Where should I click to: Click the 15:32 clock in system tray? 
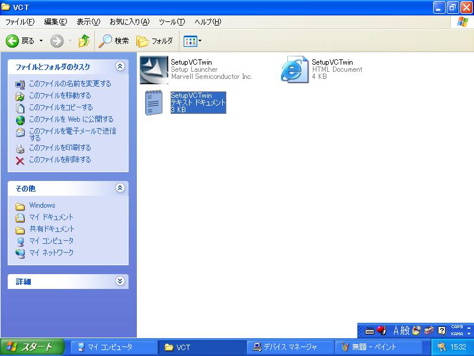click(x=458, y=347)
